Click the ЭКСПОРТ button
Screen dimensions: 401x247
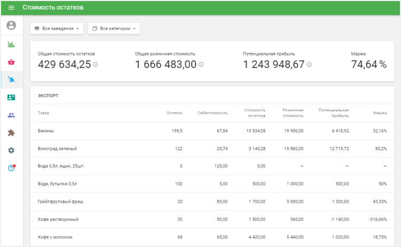[48, 96]
